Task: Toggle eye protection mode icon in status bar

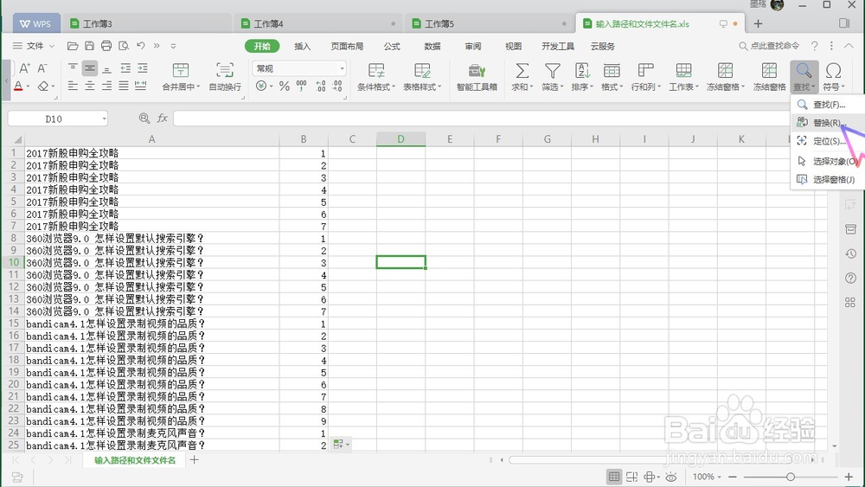Action: pos(671,477)
